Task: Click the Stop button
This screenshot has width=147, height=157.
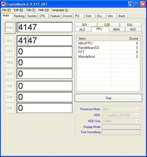Action: coord(108,98)
